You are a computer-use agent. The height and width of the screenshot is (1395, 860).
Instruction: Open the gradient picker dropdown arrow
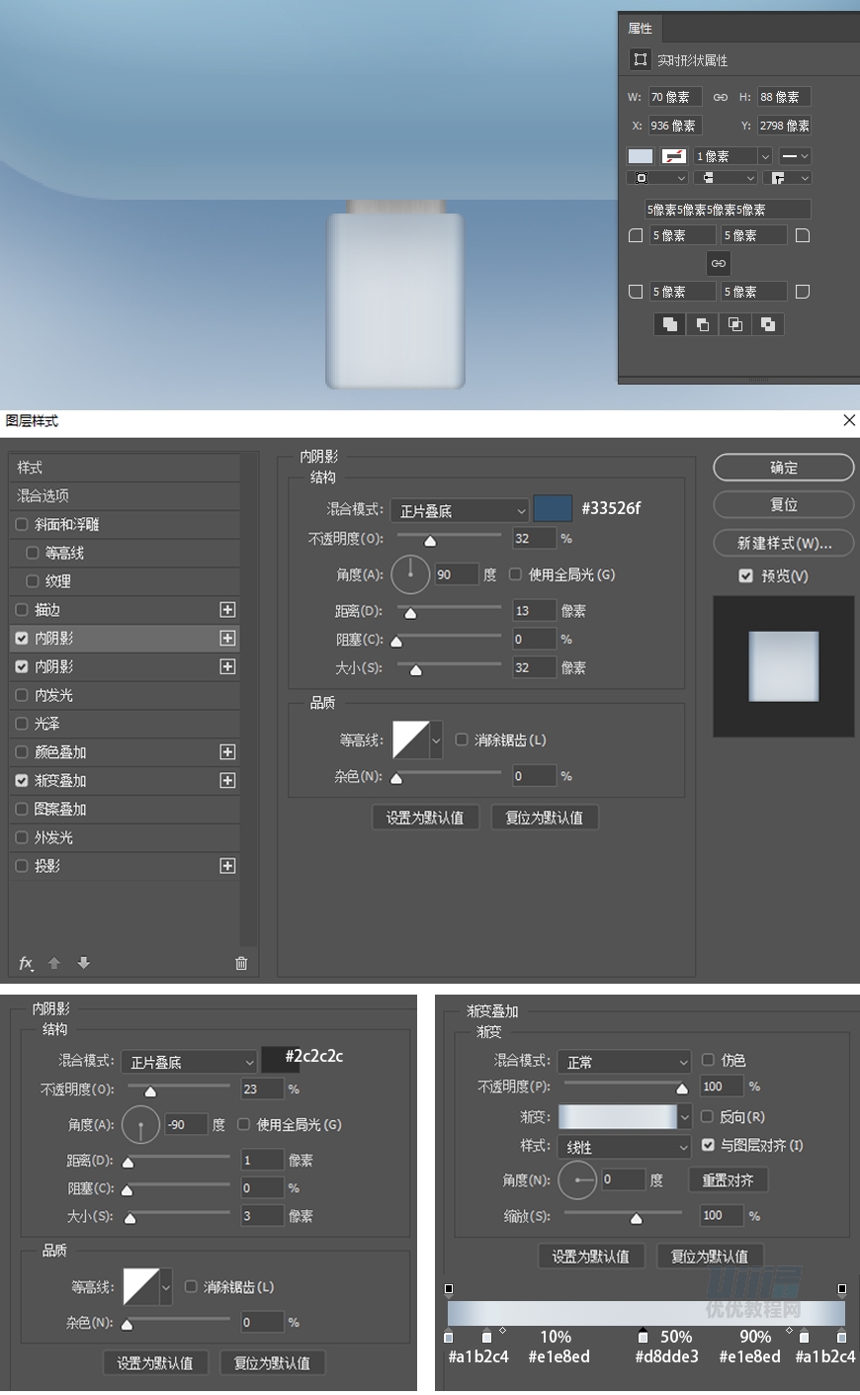pyautogui.click(x=684, y=1117)
